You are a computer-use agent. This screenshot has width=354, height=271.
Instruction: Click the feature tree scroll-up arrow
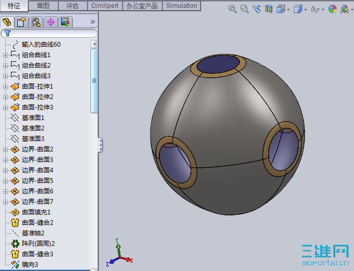tap(94, 44)
